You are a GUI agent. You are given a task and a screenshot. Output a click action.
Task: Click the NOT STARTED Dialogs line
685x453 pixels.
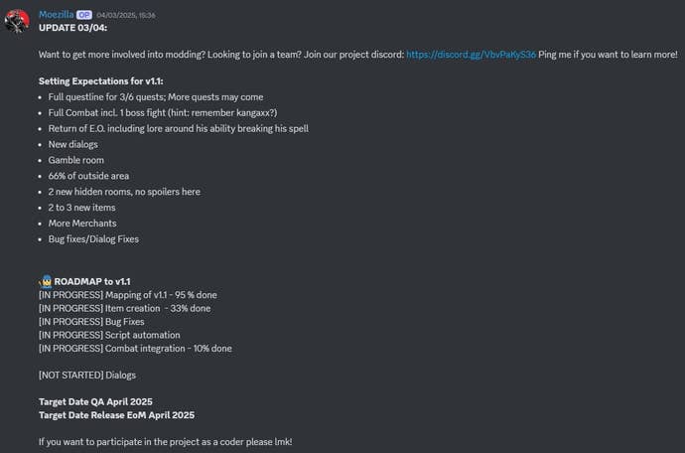click(87, 375)
